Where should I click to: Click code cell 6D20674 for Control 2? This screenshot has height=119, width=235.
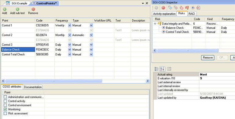click(45, 35)
